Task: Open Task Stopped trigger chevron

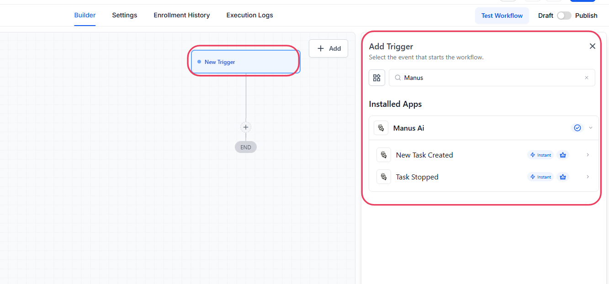Action: 588,177
